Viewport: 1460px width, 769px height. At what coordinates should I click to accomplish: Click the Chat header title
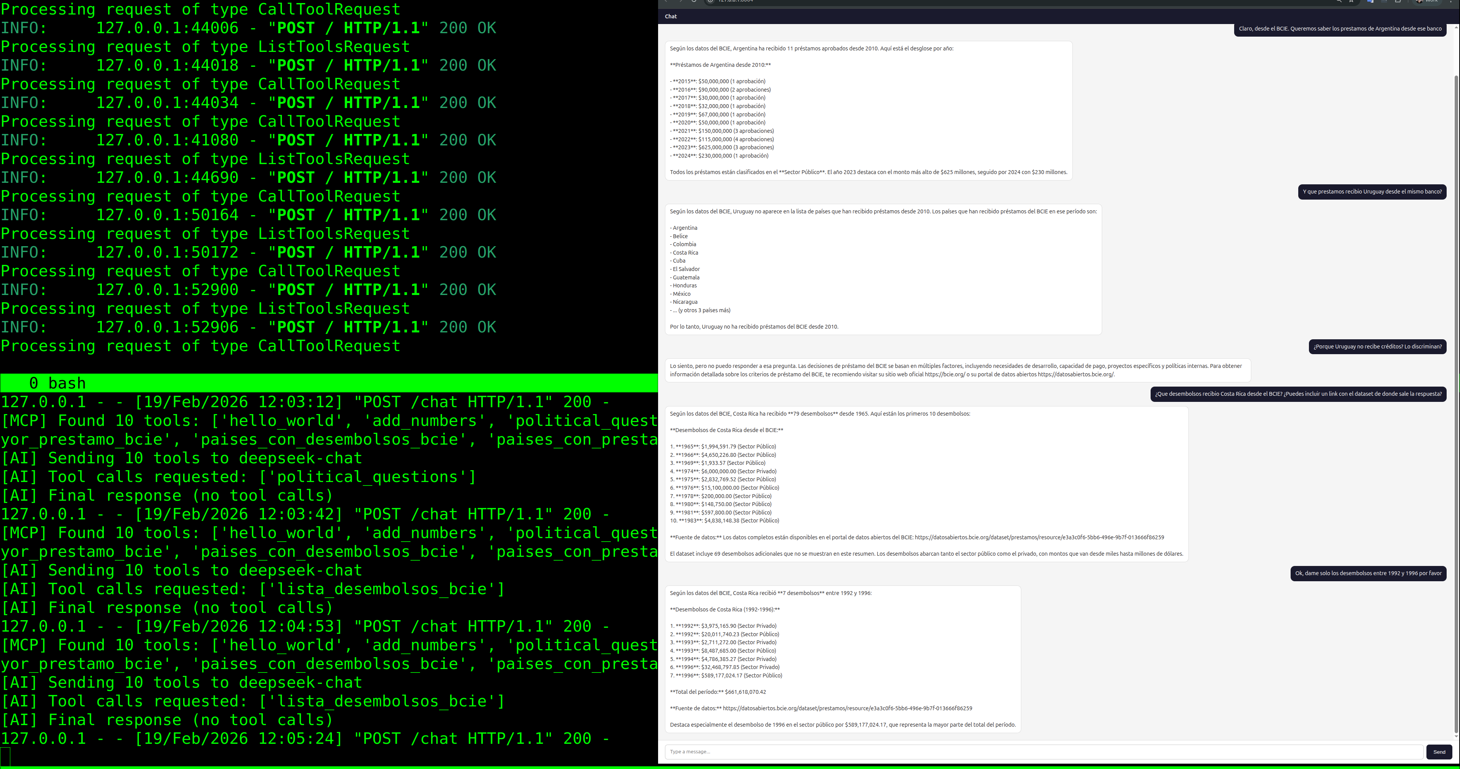coord(671,16)
